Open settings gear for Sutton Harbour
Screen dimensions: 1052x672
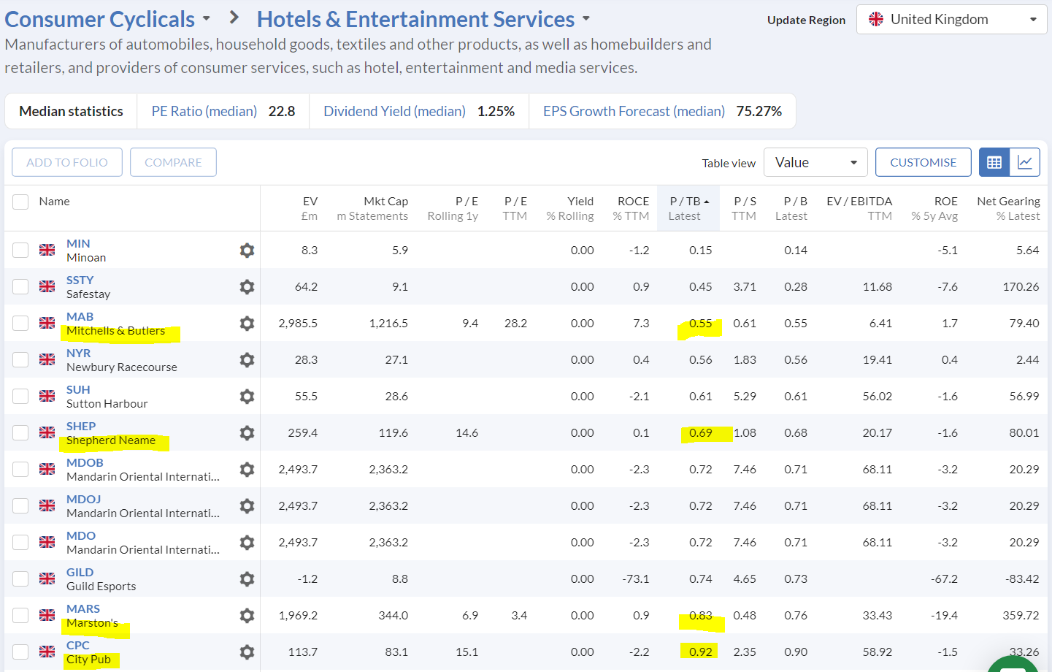(x=247, y=397)
